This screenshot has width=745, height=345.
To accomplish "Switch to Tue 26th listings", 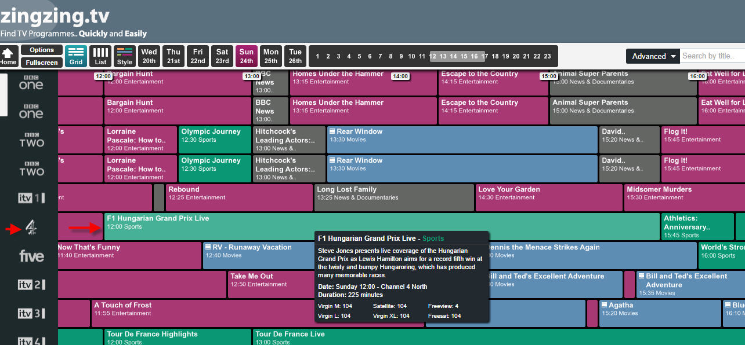I will 295,57.
